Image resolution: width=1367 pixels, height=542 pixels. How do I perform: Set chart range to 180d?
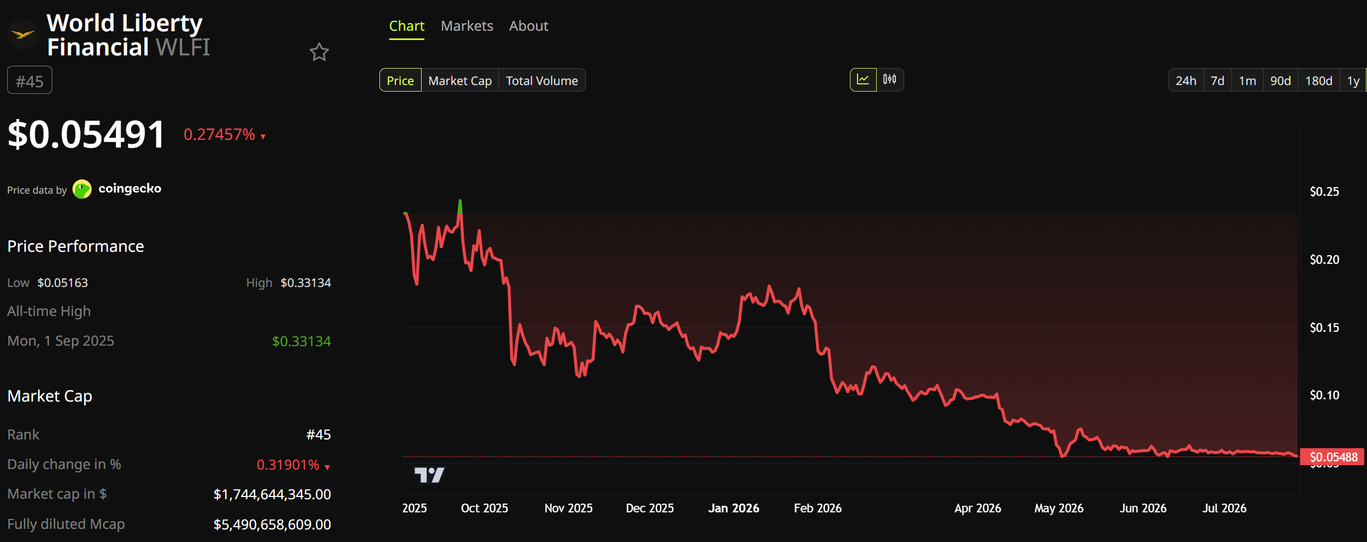tap(1319, 81)
